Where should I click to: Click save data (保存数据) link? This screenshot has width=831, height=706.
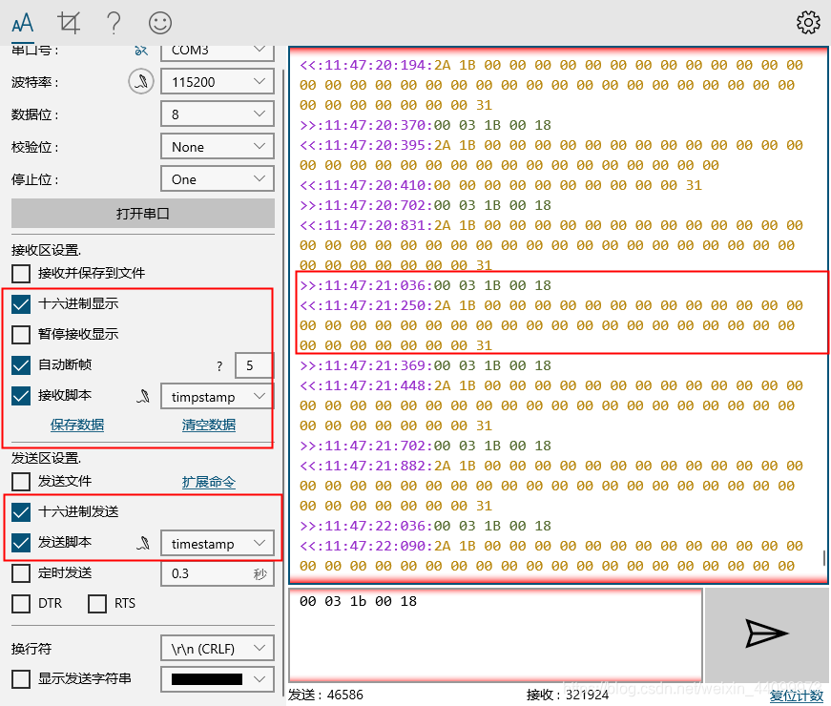(77, 426)
